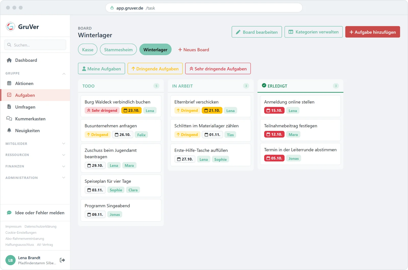408x270 pixels.
Task: Open the Datenschutzerklärung link
Action: point(41,226)
